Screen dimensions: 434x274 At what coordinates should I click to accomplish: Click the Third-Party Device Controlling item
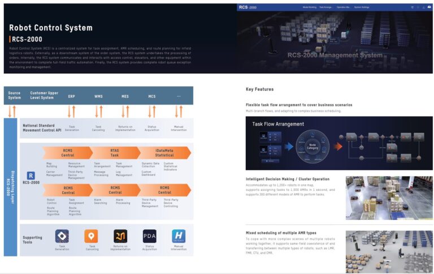[x=171, y=203]
